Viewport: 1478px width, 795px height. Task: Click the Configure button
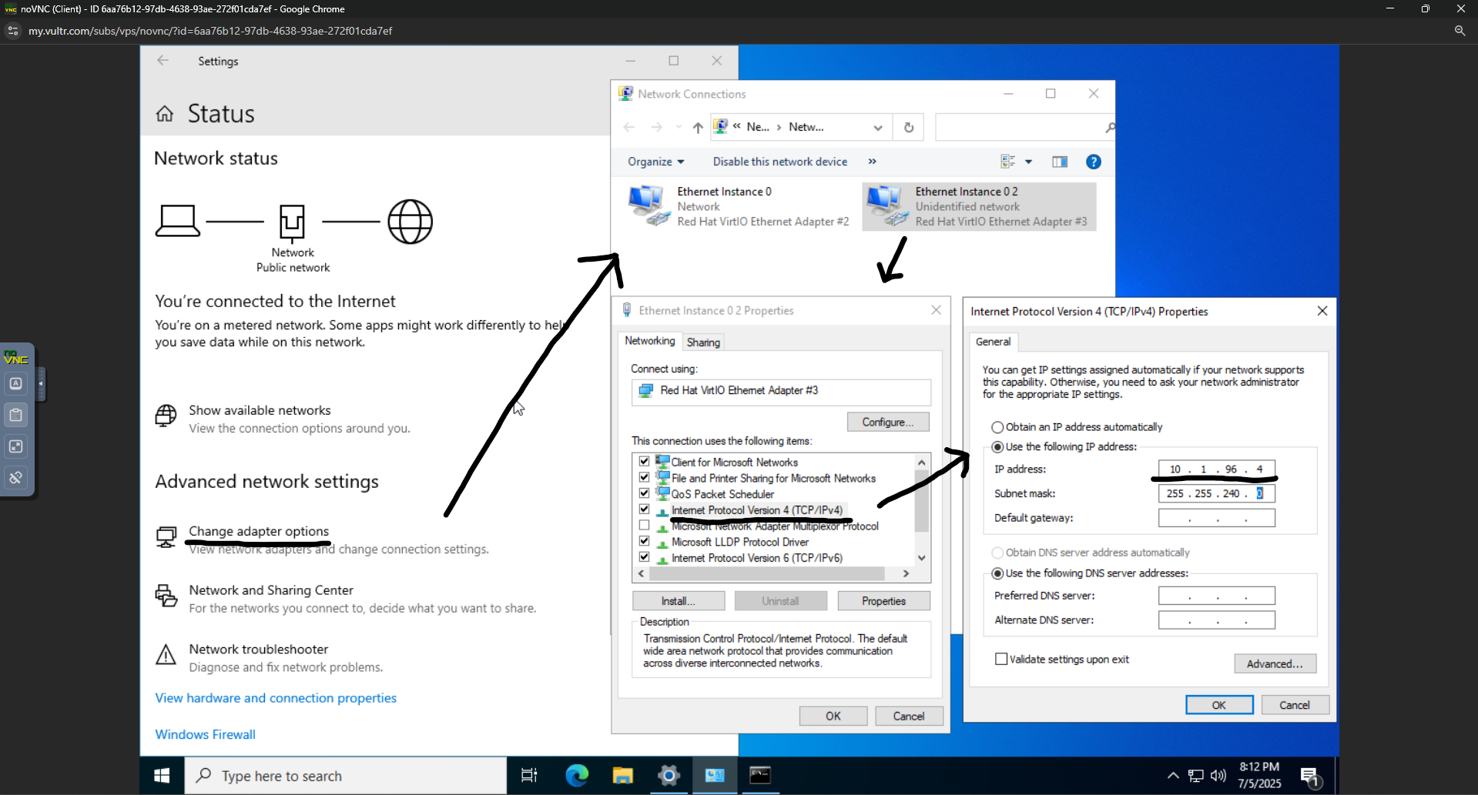tap(888, 423)
